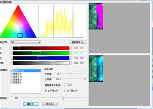Image resolution: width=153 pixels, height=109 pixels.
Task: Click the red vertical line in the histogram
Action: pyautogui.click(x=53, y=21)
